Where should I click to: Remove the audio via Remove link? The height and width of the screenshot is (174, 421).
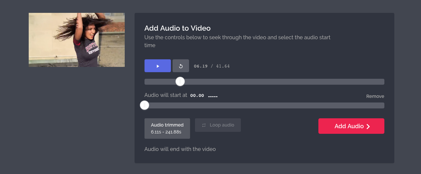click(x=375, y=96)
